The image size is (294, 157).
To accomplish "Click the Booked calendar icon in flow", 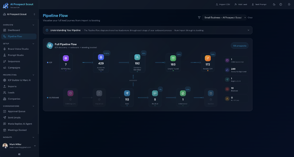I will click(x=211, y=93).
